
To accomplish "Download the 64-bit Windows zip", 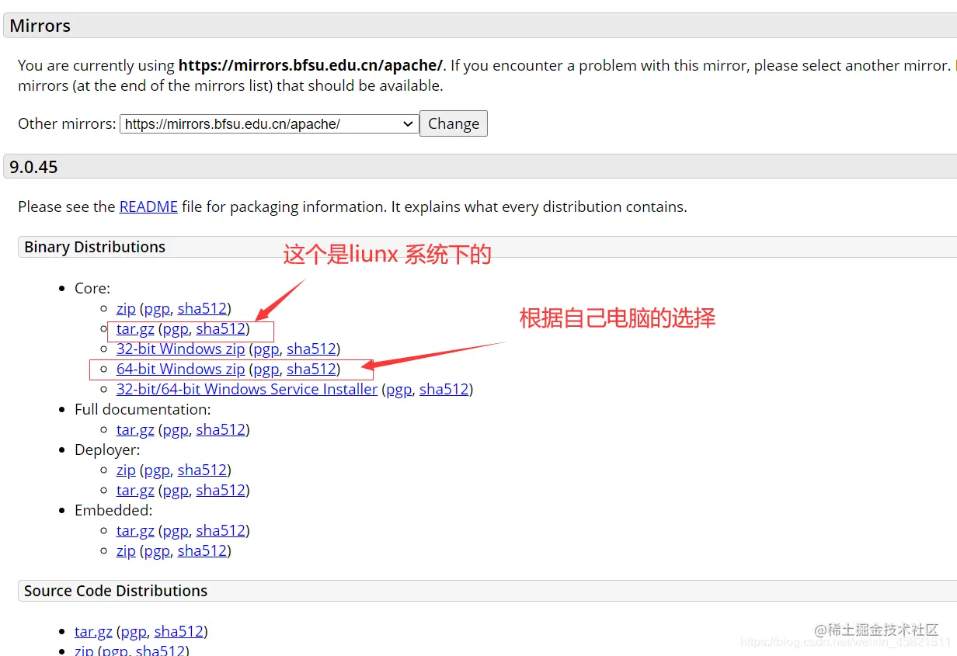I will [x=180, y=369].
